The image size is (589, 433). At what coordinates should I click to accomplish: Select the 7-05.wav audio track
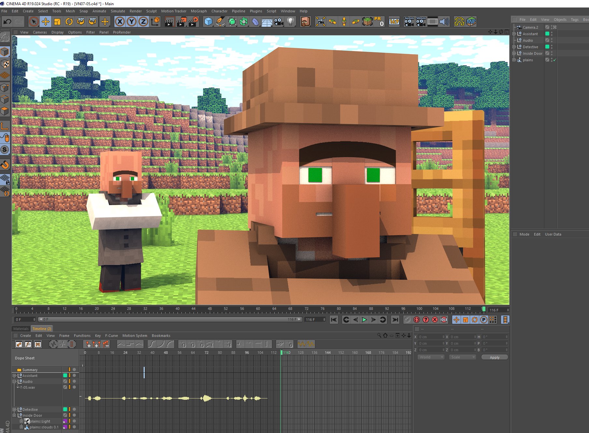click(x=27, y=387)
